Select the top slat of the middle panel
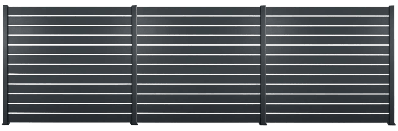 (x=198, y=11)
